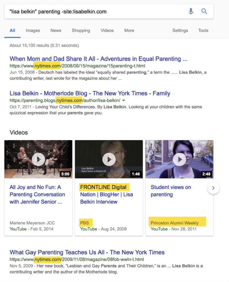
Task: Play the FRONTLINE Digital Nation video
Action: 109,159
